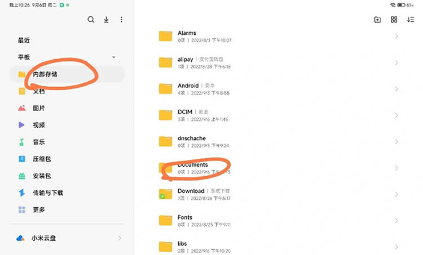This screenshot has height=255, width=423.
Task: Create a new folder with the top-right icon
Action: [377, 20]
